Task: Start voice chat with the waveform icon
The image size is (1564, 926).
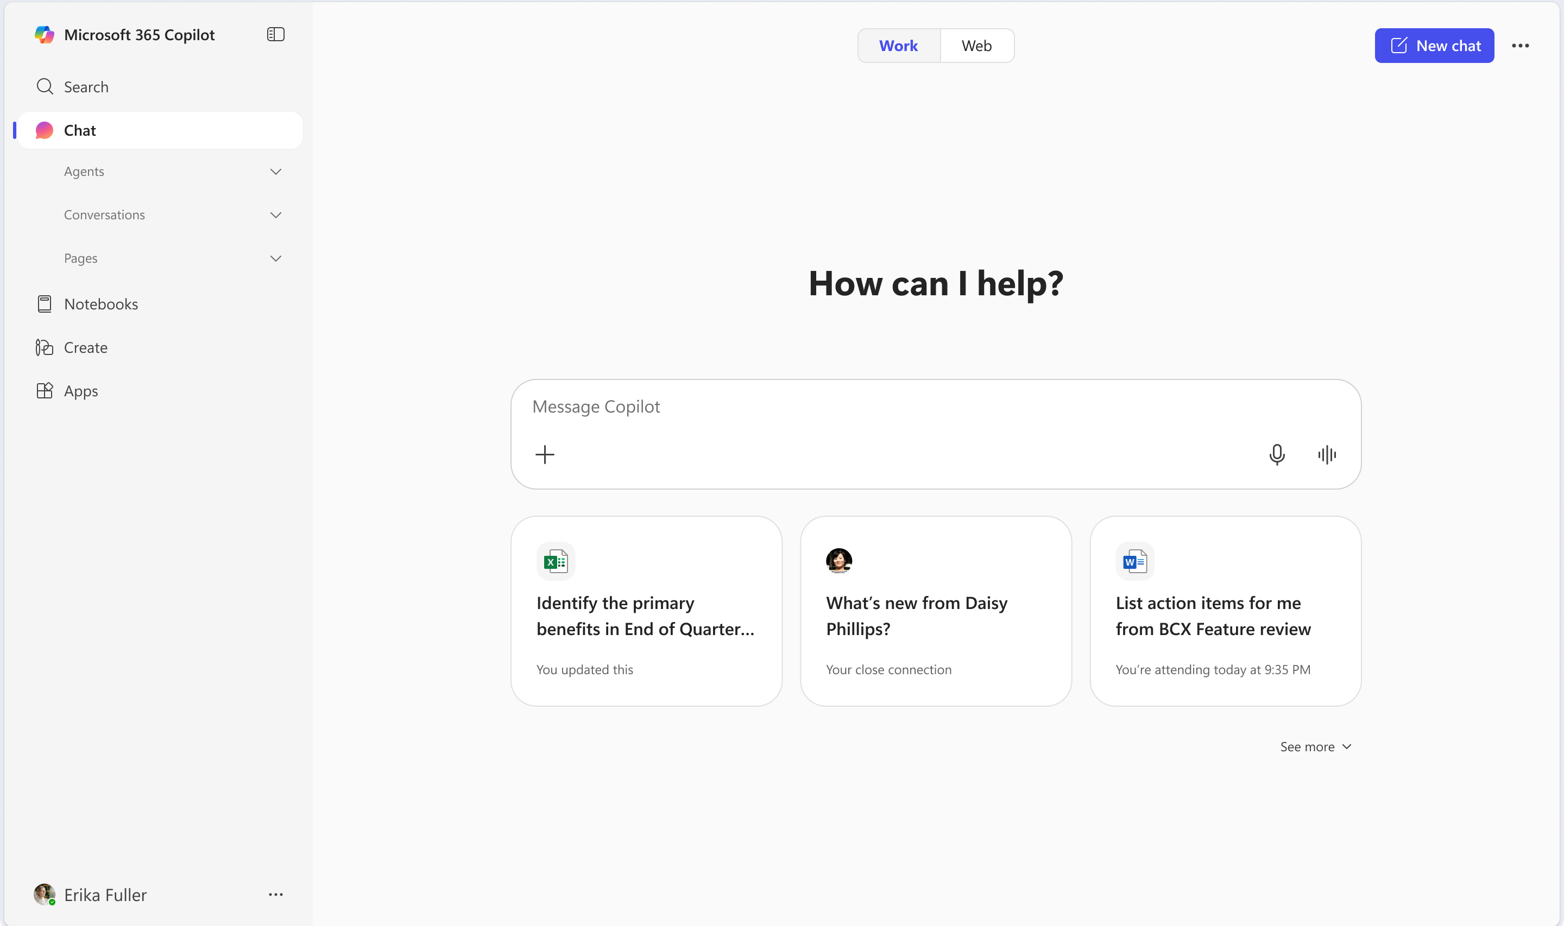Action: tap(1326, 454)
